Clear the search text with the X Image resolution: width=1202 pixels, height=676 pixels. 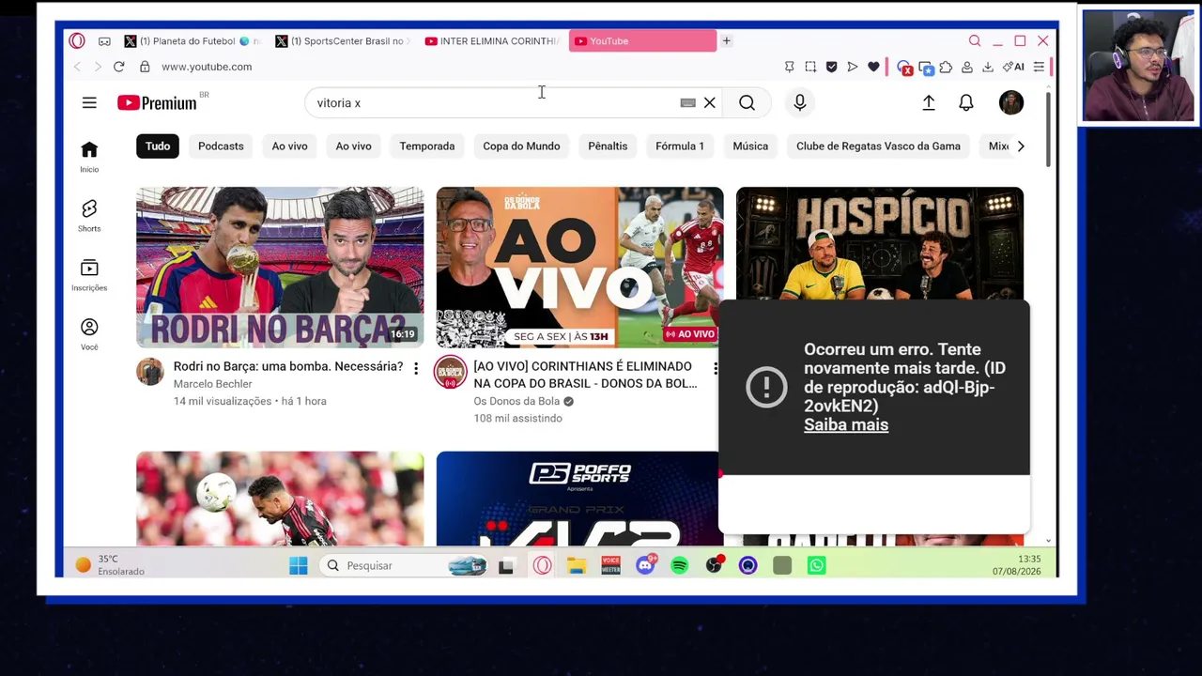[710, 103]
